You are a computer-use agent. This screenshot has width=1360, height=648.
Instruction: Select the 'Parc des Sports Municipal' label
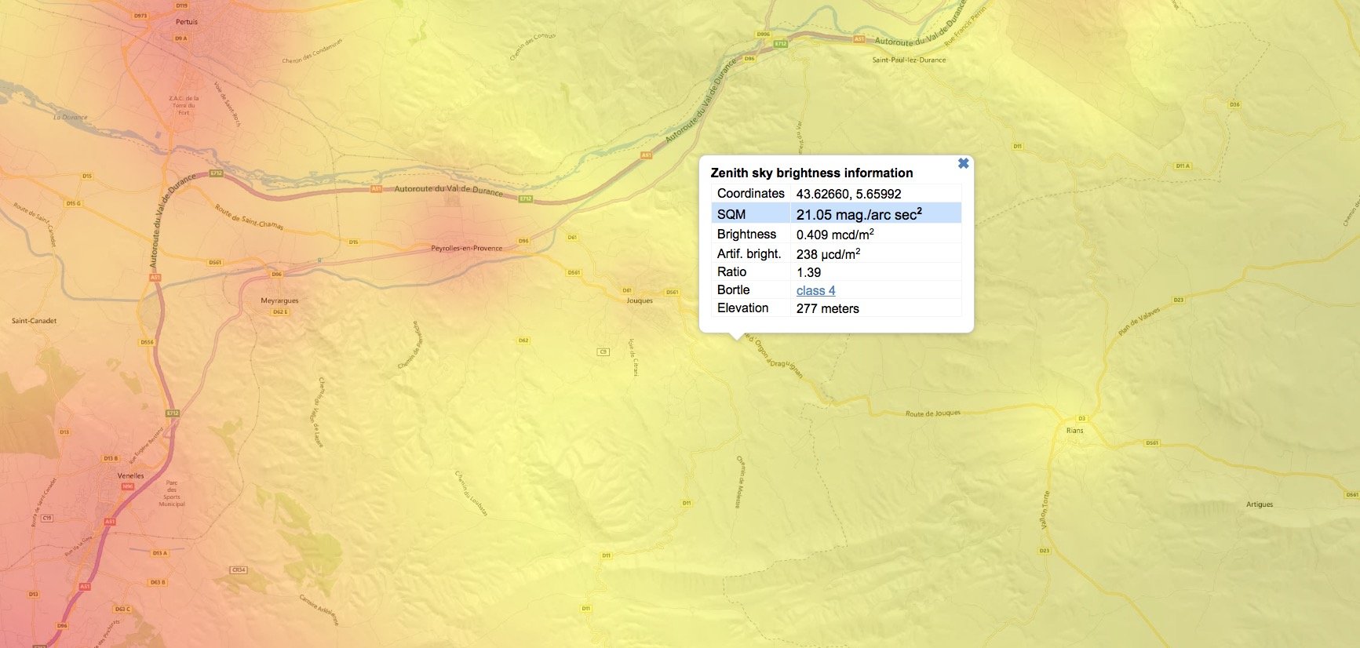(x=172, y=493)
